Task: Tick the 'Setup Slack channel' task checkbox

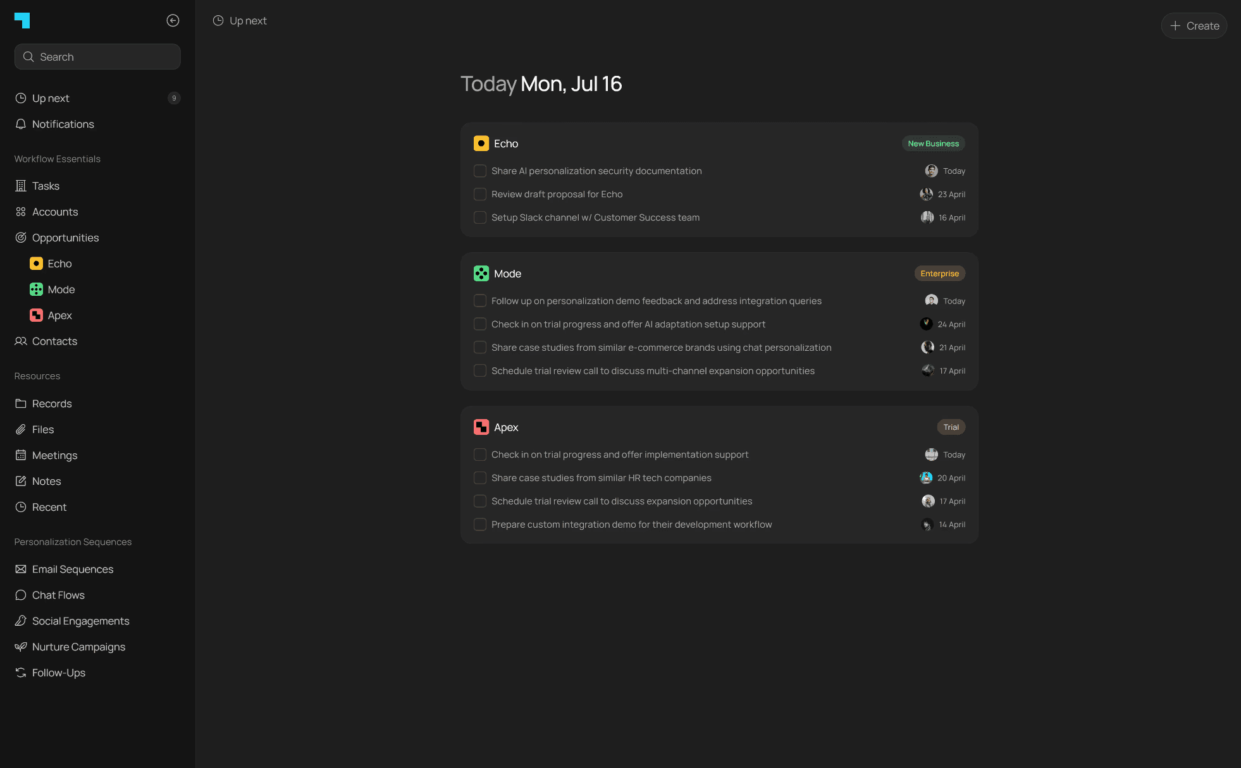Action: click(x=480, y=217)
